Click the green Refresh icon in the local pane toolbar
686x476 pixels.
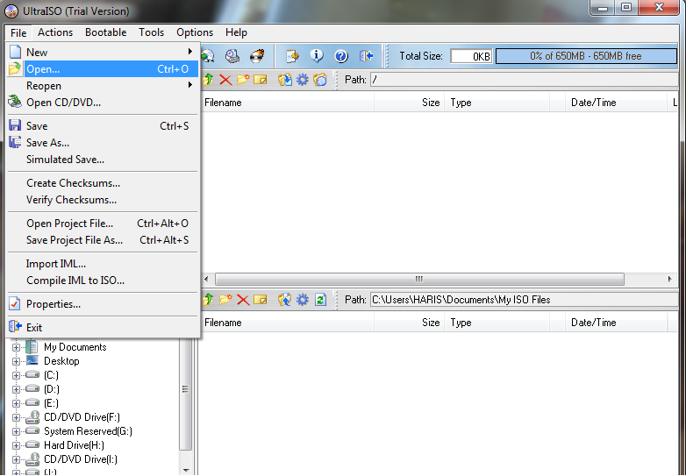tap(321, 300)
